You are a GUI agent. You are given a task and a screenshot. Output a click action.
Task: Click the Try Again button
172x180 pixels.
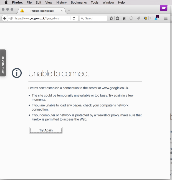pyautogui.click(x=46, y=130)
